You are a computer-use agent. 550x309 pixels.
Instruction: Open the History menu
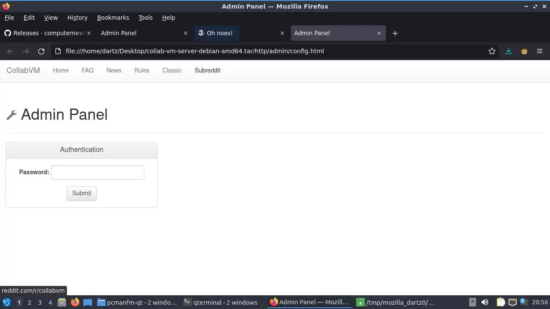pos(77,18)
